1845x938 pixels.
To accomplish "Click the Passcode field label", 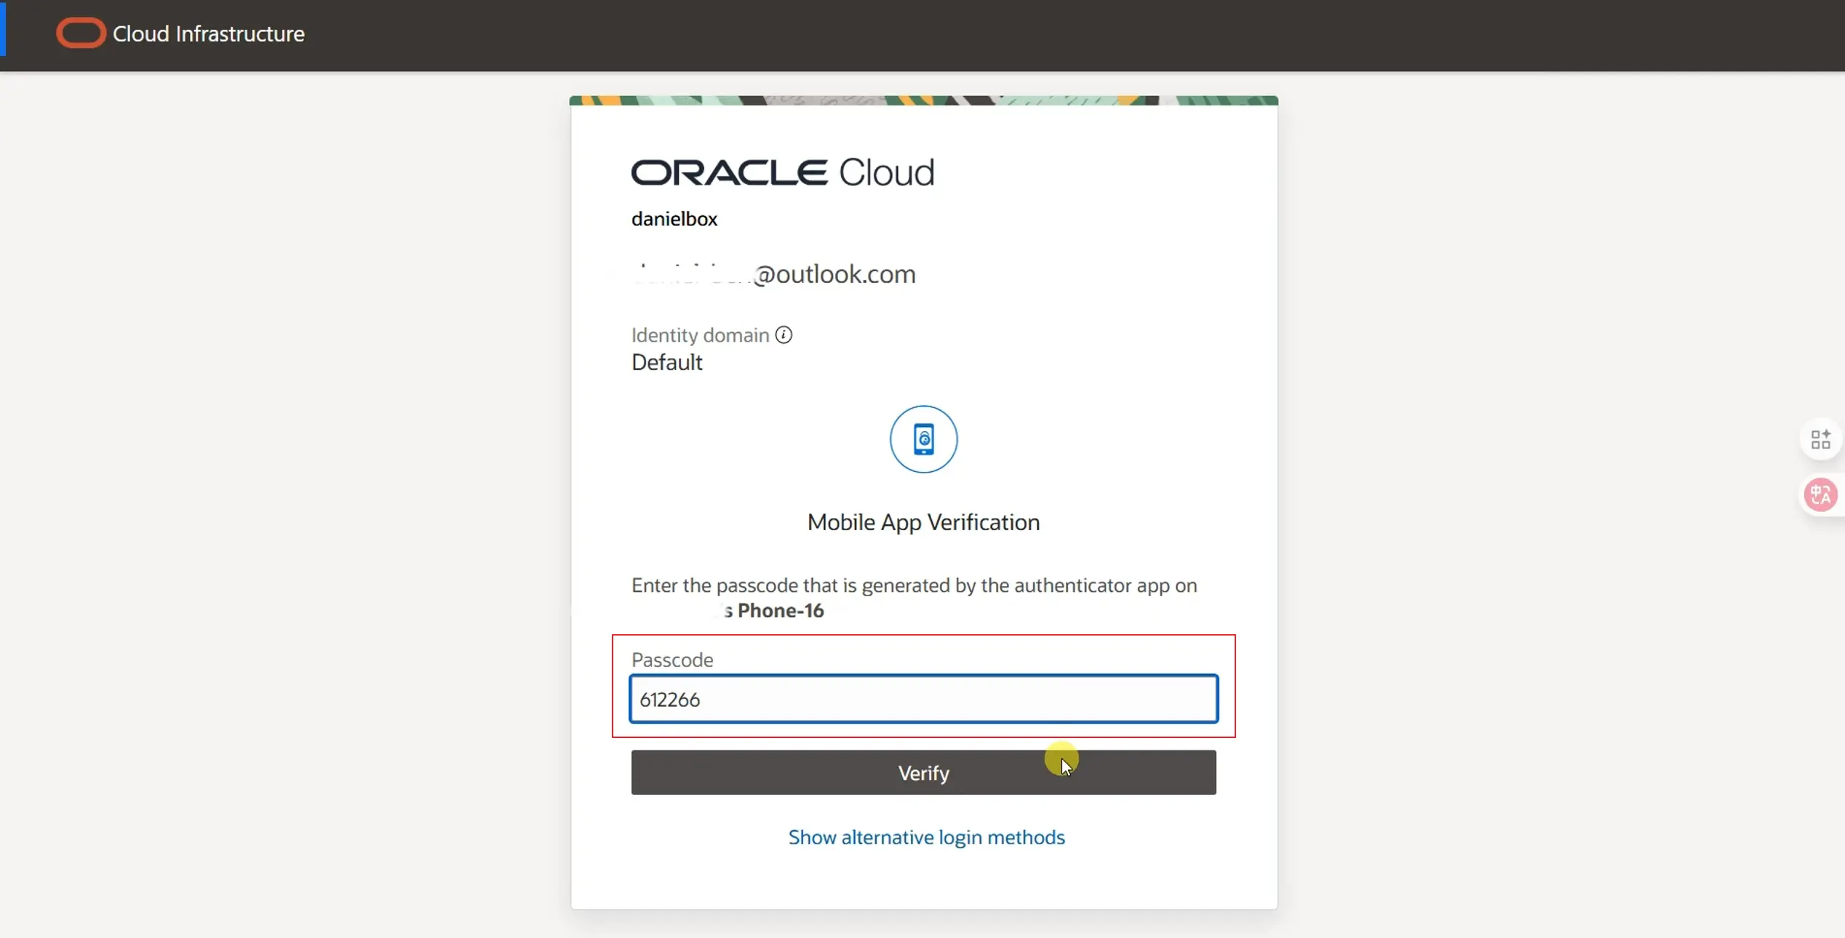I will click(672, 660).
